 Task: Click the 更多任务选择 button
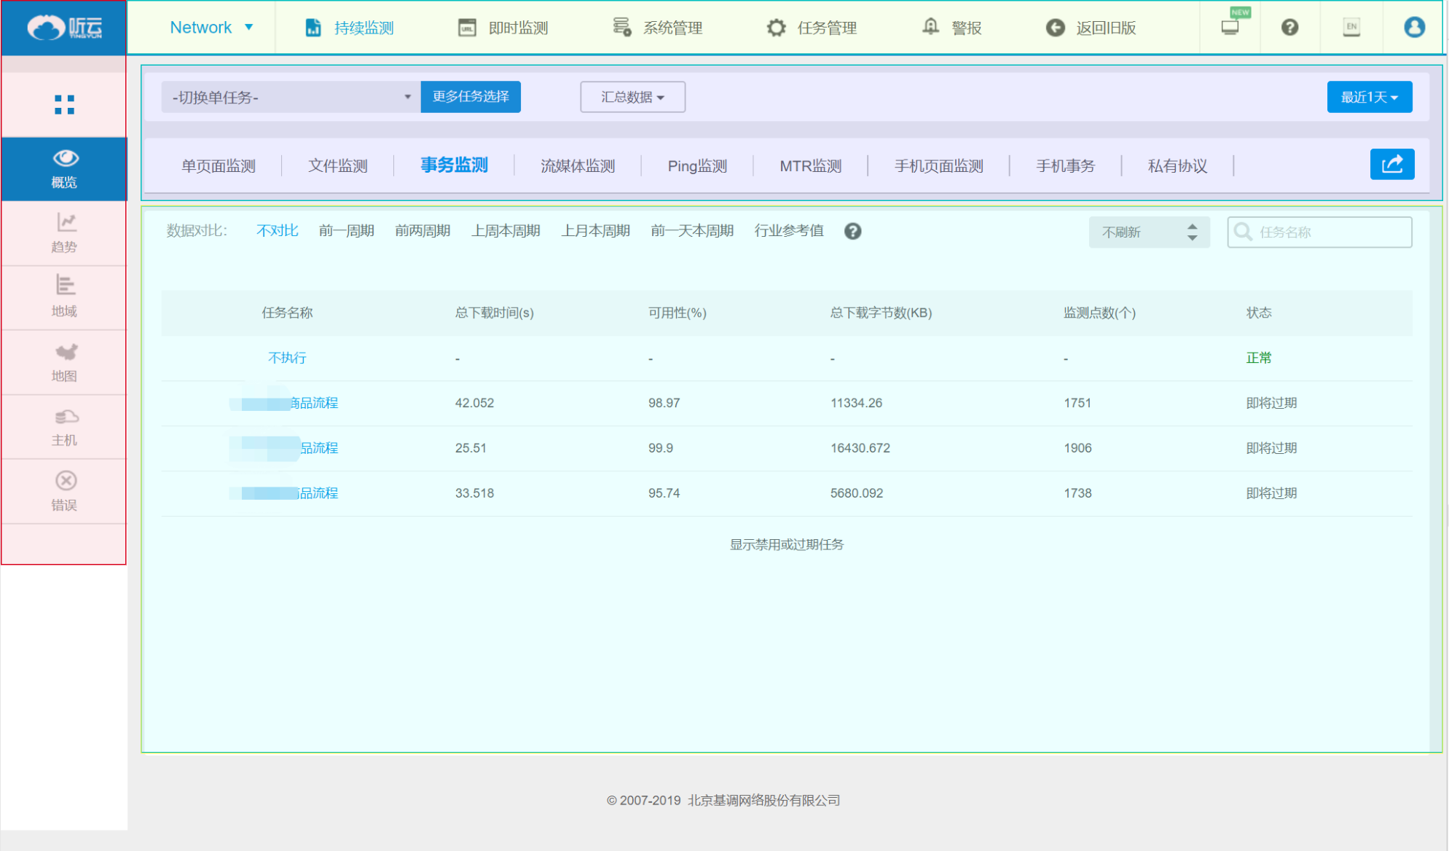tap(471, 97)
